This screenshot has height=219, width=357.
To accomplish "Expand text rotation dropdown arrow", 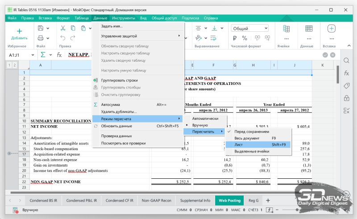I will [206, 38].
